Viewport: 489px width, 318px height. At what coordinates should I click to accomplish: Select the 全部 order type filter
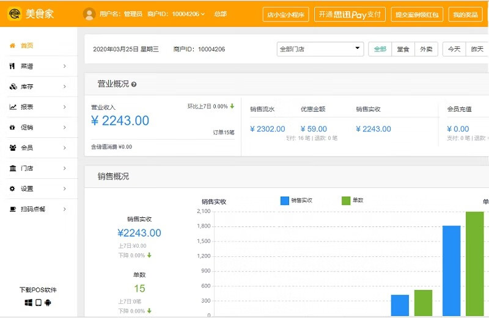pos(380,49)
